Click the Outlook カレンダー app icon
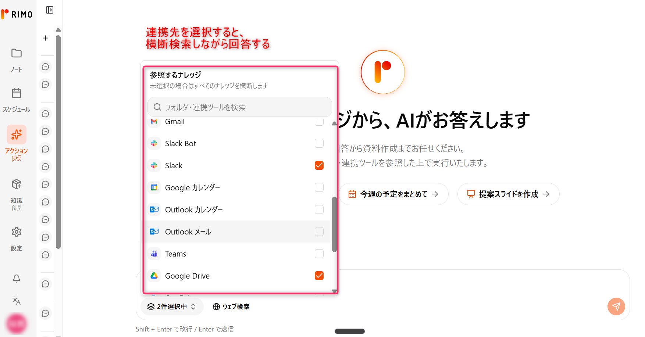This screenshot has height=337, width=645. tap(154, 209)
